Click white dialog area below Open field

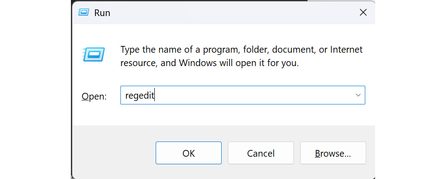click(223, 116)
